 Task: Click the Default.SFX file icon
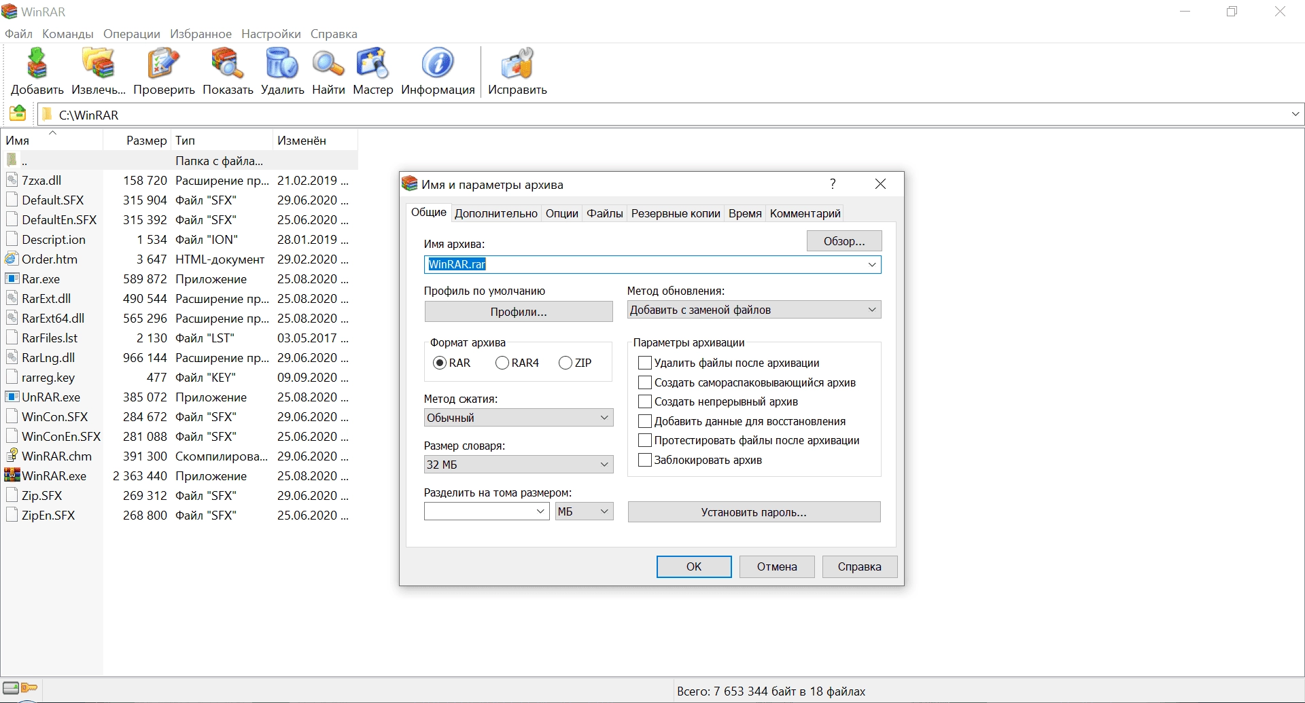click(12, 200)
